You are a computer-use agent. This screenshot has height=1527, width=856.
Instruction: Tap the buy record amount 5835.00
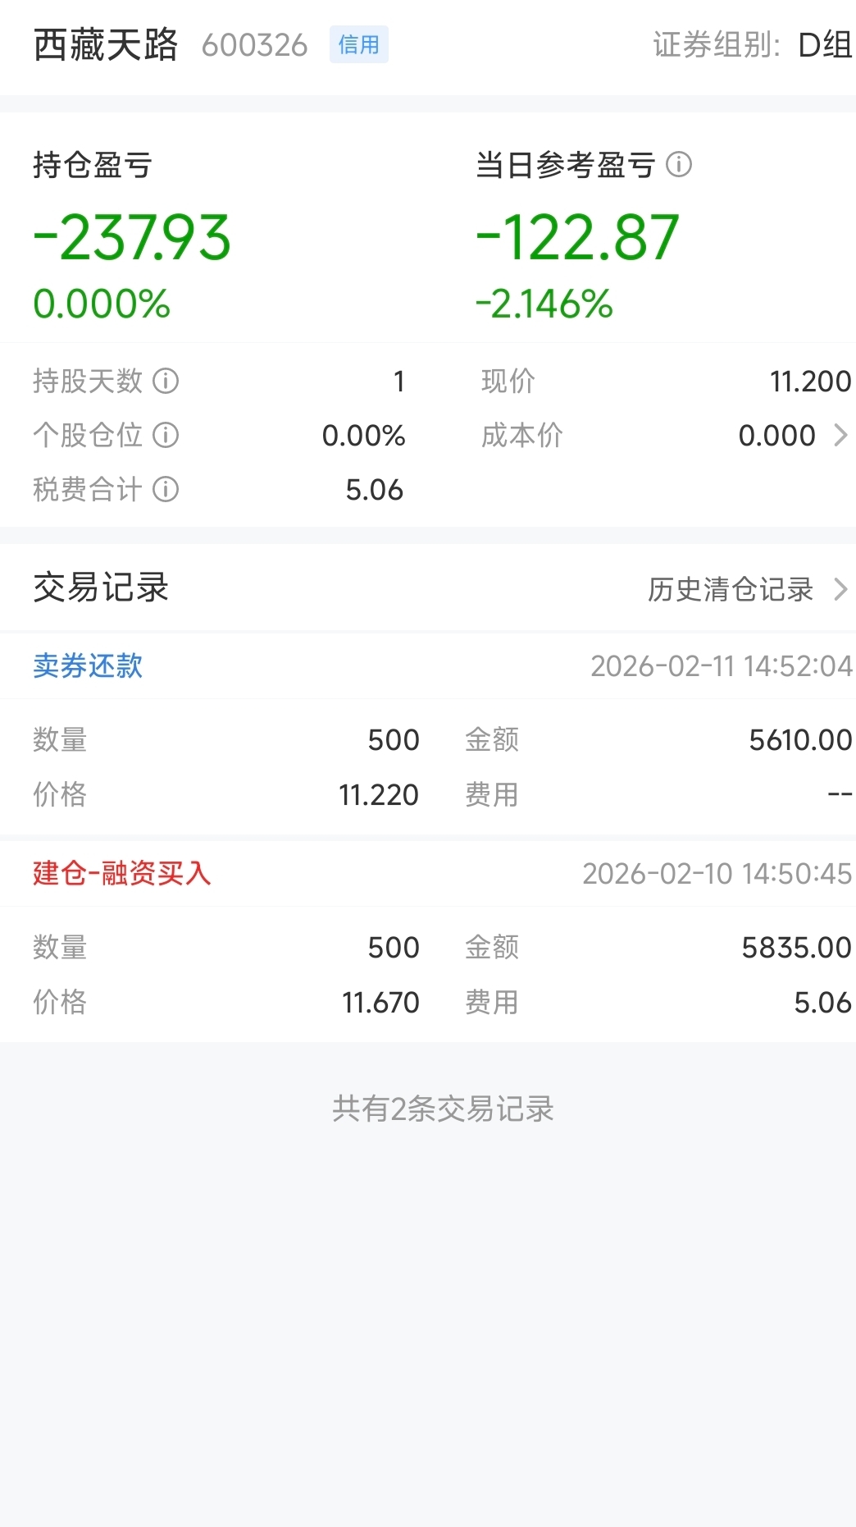coord(796,948)
